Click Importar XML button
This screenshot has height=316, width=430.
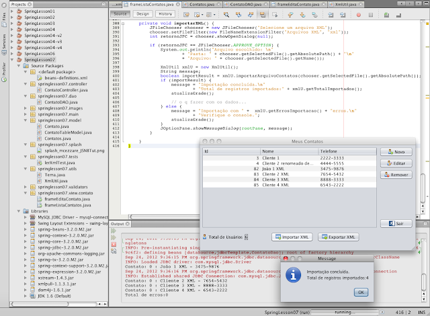click(292, 237)
